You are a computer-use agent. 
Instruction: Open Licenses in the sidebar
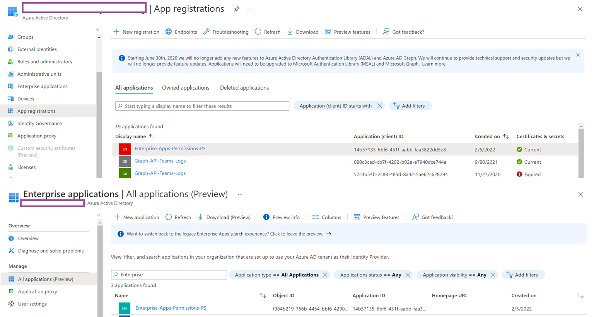[x=26, y=167]
